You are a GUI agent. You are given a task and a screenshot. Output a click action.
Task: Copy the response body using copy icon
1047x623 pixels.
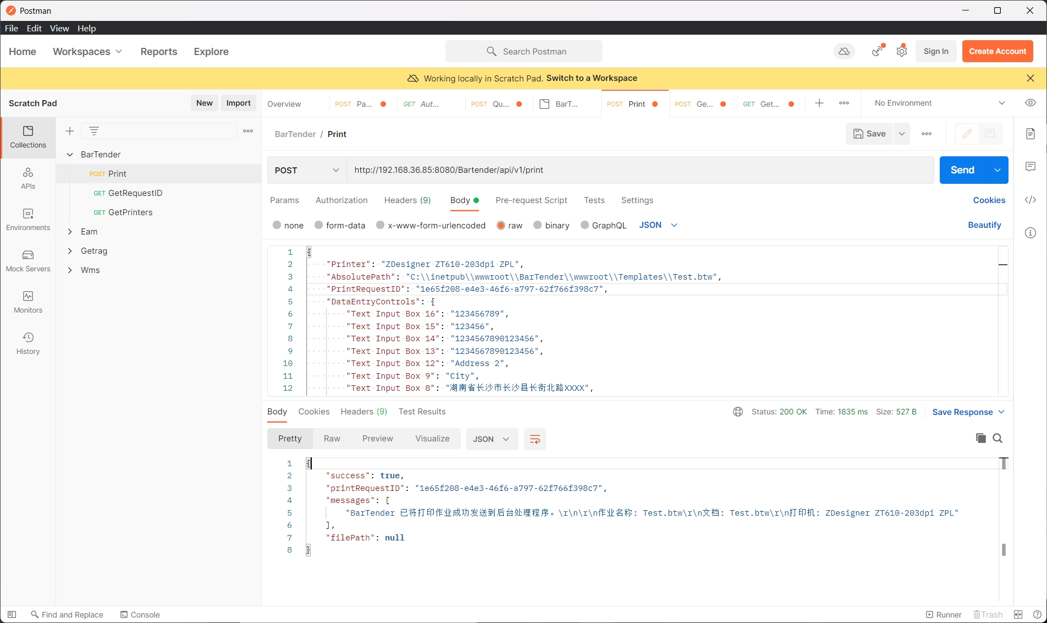coord(980,438)
